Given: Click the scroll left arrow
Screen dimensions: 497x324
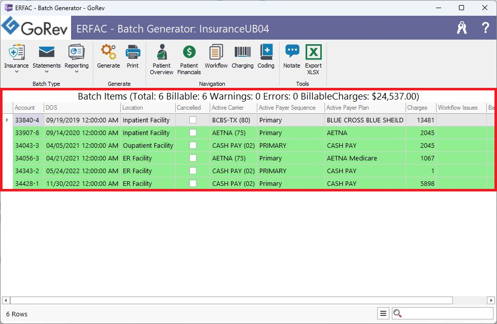Looking at the screenshot, I should pyautogui.click(x=6, y=300).
